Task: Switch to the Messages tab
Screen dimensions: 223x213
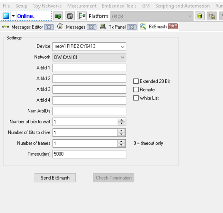Action: tap(76, 27)
